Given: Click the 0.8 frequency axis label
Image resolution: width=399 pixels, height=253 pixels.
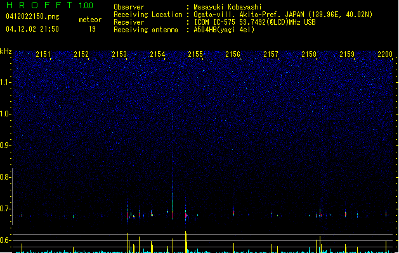Looking at the screenshot, I should (5, 177).
